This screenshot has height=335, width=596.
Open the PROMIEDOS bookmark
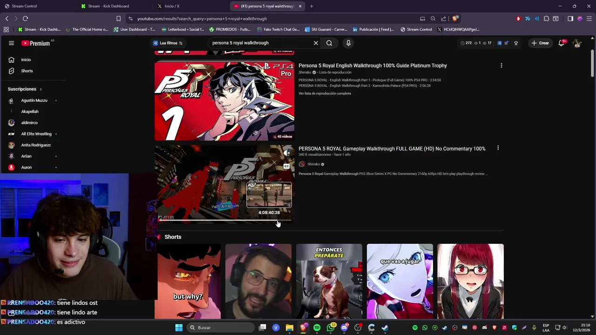(x=230, y=29)
